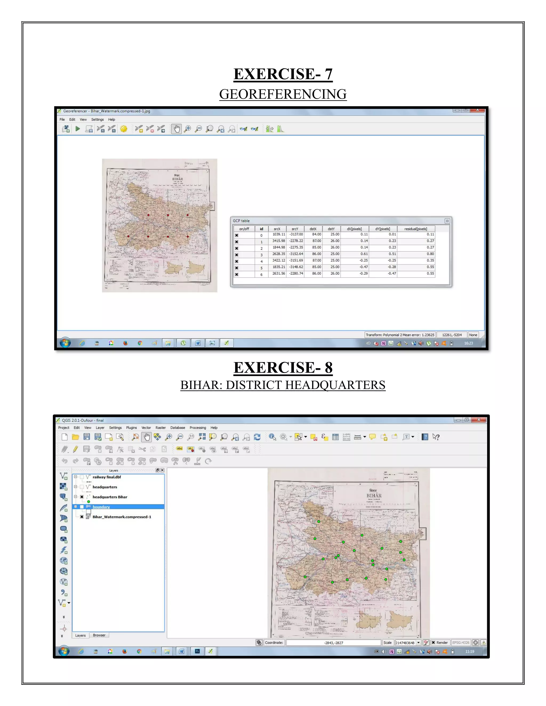Image resolution: width=546 pixels, height=706 pixels.
Task: Click residual[pixels] column header in GCP table
Action: (416, 229)
